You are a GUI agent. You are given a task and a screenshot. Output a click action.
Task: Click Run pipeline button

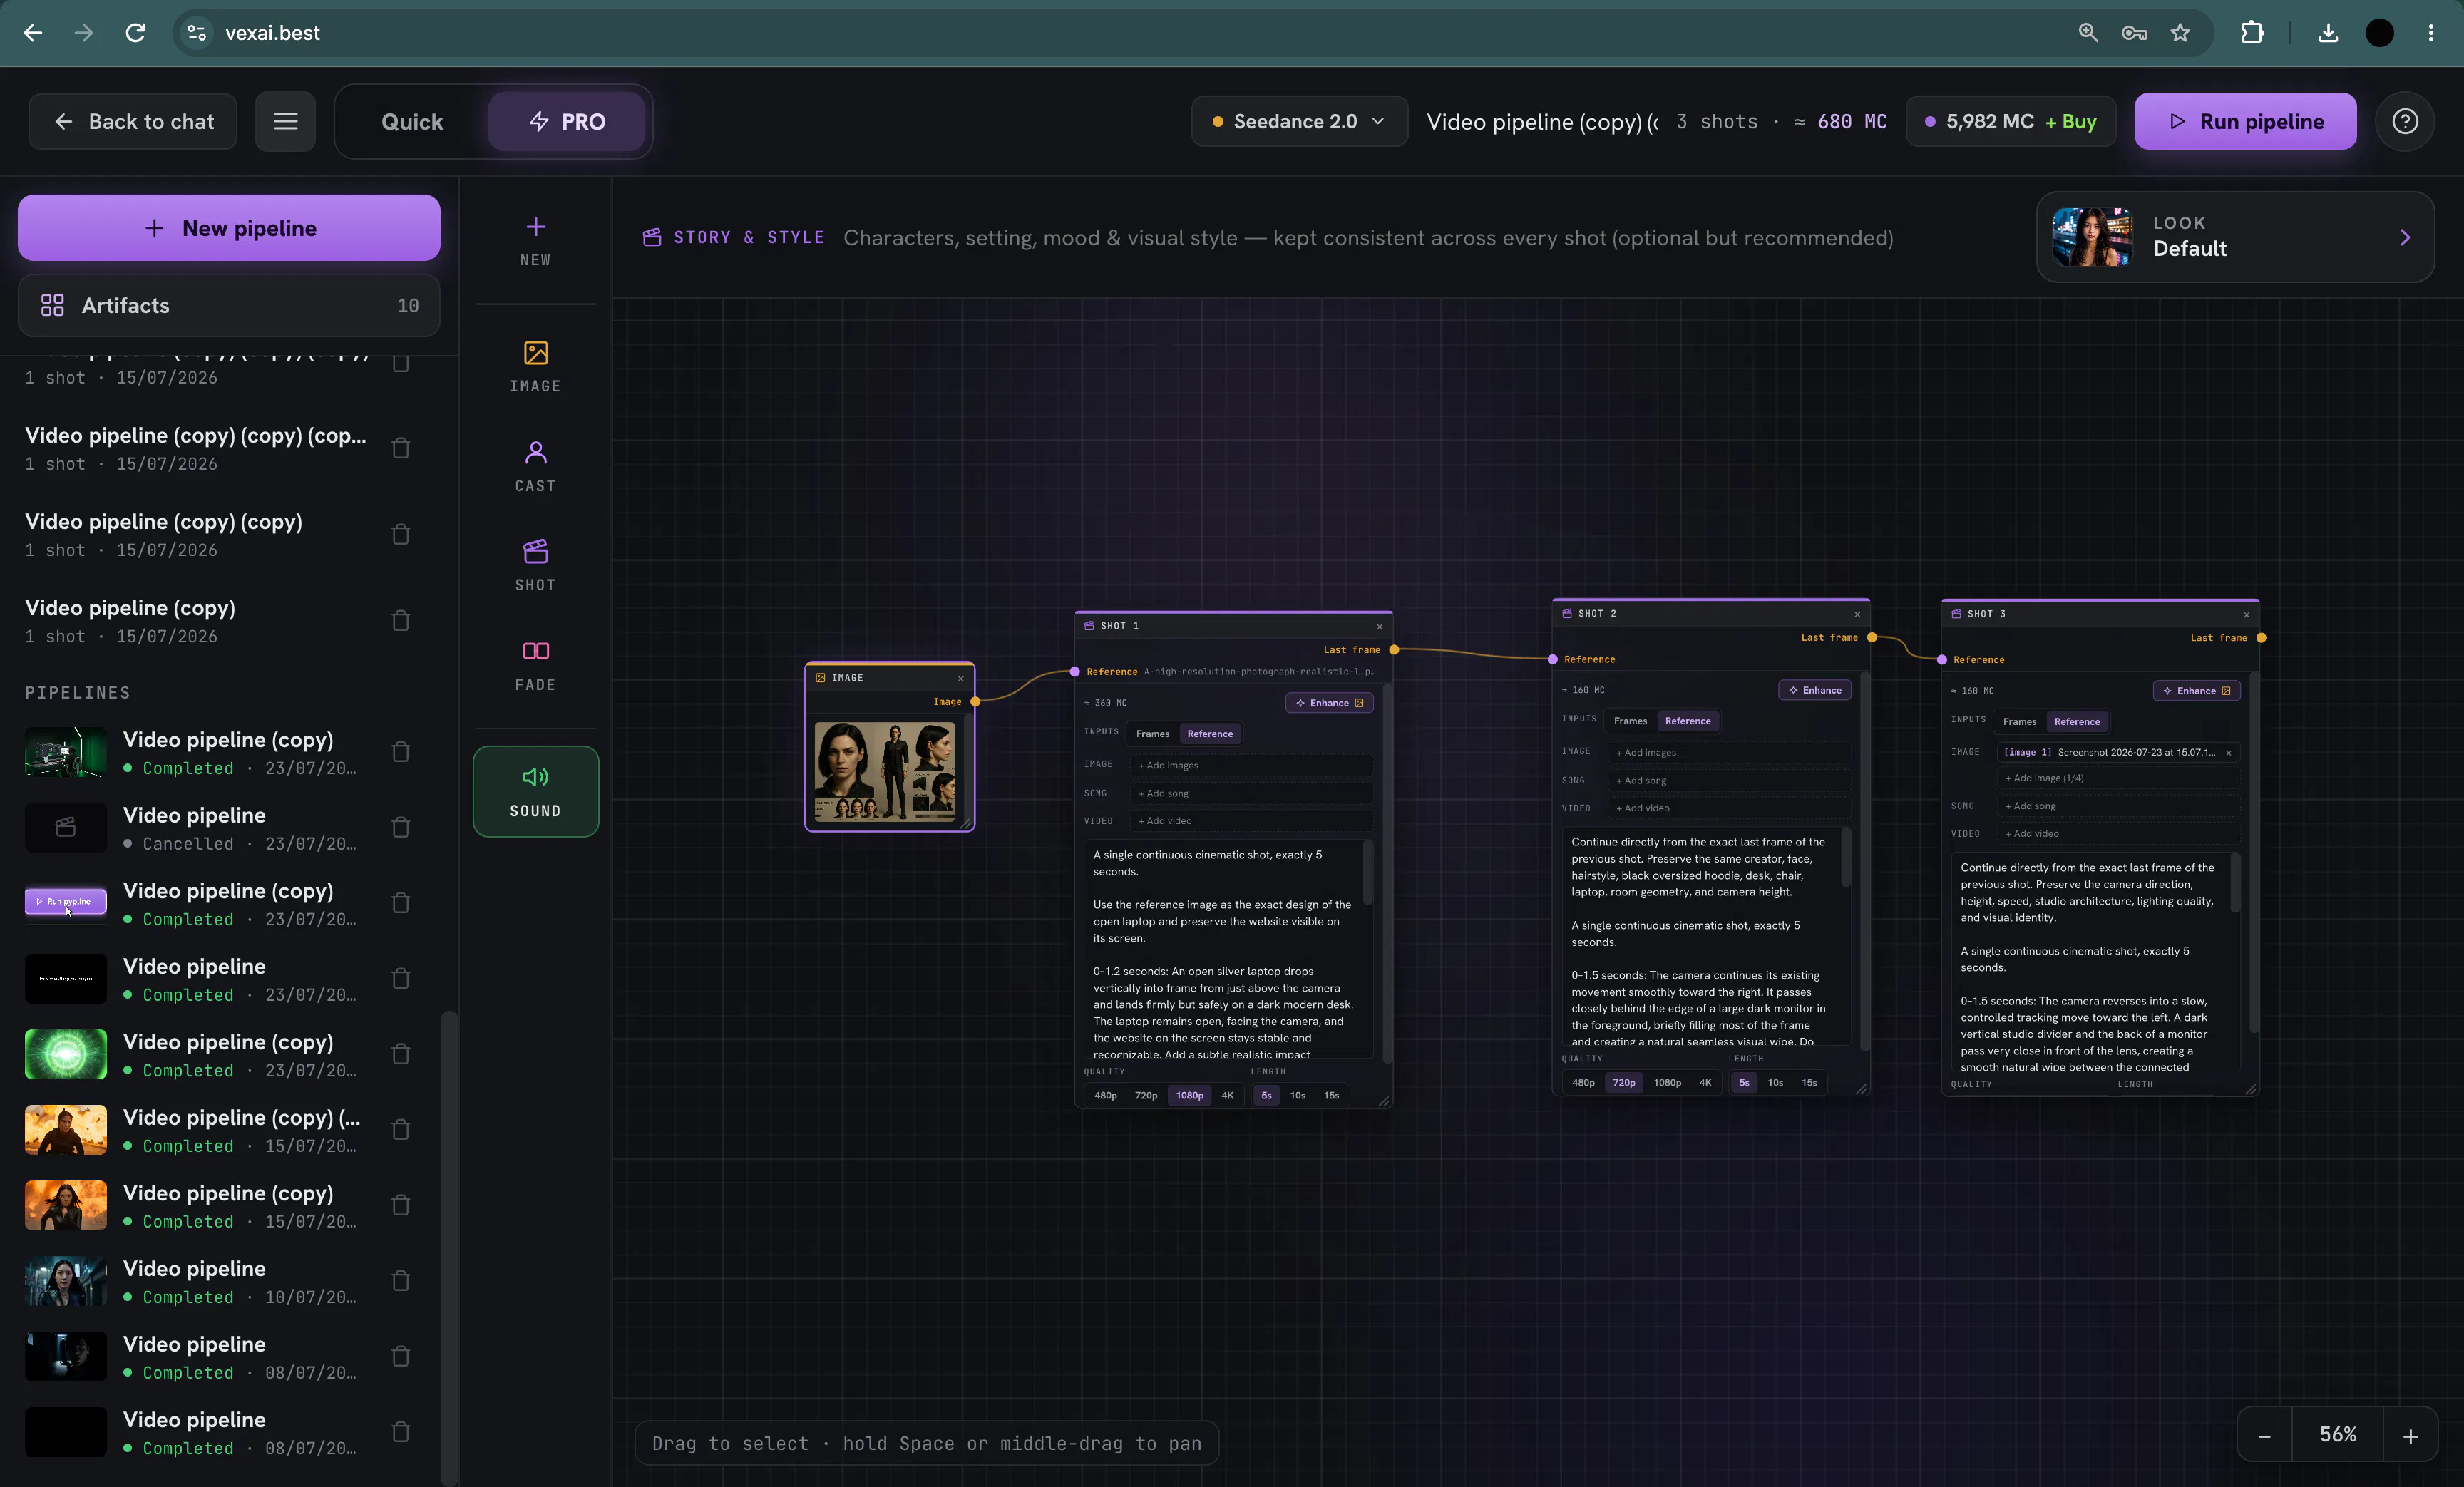coord(2245,122)
